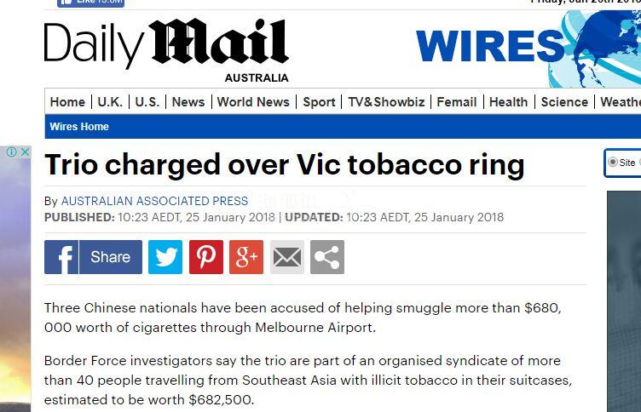Pin article with Pinterest icon
This screenshot has width=641, height=412.
point(205,257)
